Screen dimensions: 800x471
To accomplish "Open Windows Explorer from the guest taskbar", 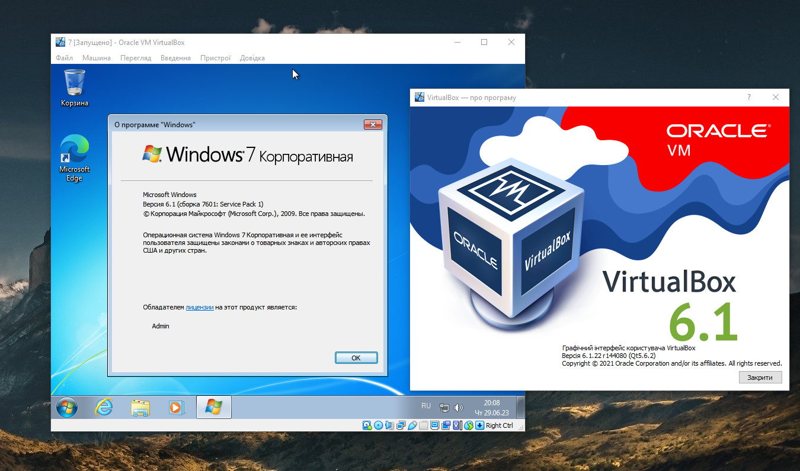I will click(140, 407).
